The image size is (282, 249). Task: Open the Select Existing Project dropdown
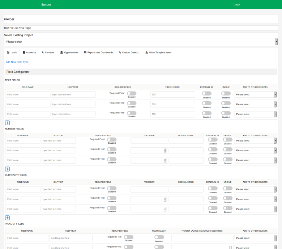point(141,42)
